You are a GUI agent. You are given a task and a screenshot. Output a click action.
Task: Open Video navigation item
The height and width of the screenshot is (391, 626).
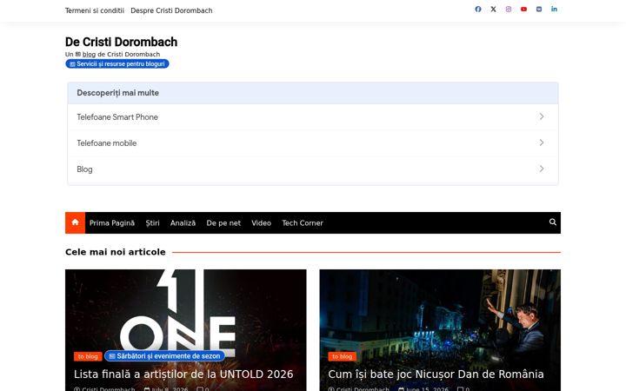pyautogui.click(x=261, y=223)
